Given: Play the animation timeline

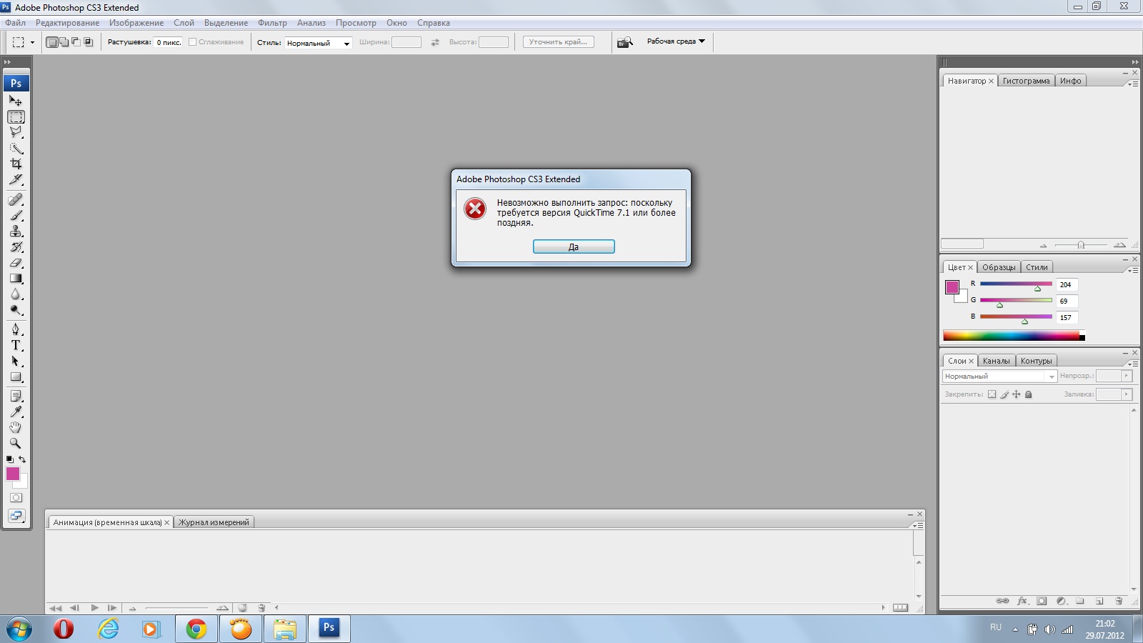Looking at the screenshot, I should 94,608.
